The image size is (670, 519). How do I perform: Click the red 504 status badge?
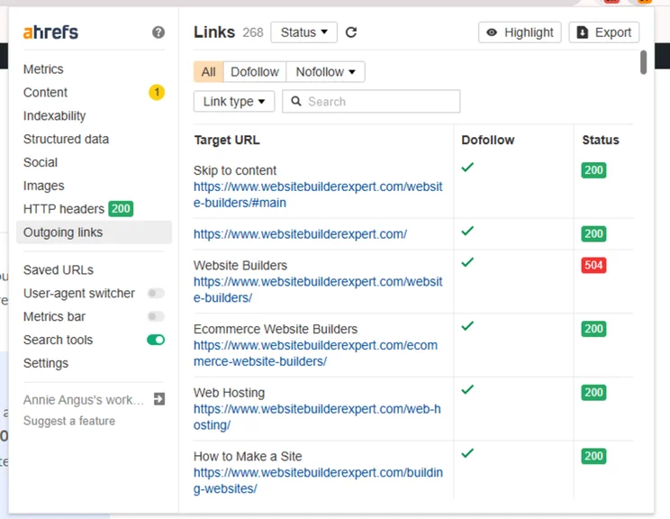pyautogui.click(x=593, y=265)
